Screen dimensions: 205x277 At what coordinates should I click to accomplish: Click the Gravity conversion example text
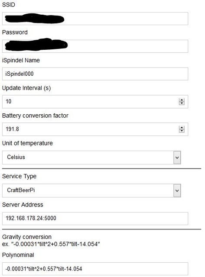point(51,244)
